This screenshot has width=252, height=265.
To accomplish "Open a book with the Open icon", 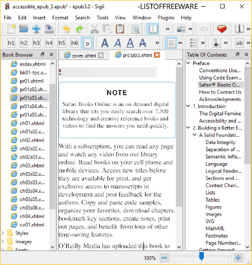I will pos(24,29).
